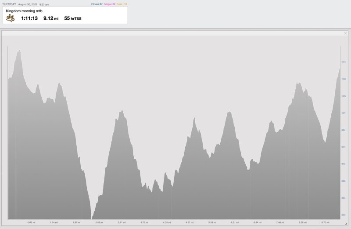Click the 6.21 mi axis label

(235, 222)
